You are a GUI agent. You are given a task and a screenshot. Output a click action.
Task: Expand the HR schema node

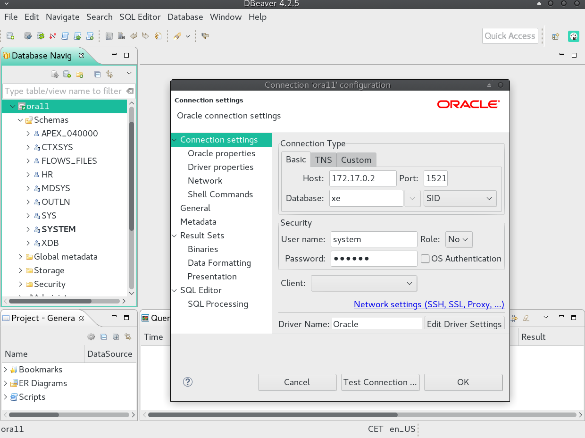[29, 175]
